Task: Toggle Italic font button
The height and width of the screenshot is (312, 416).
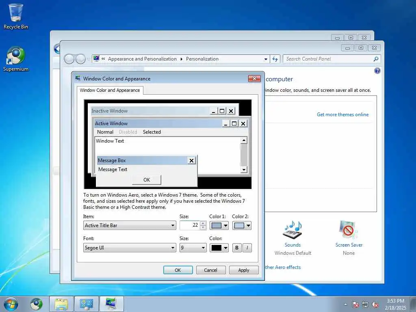Action: click(x=247, y=248)
